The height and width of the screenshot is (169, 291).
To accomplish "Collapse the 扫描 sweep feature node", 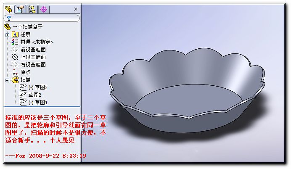I will pyautogui.click(x=7, y=81).
